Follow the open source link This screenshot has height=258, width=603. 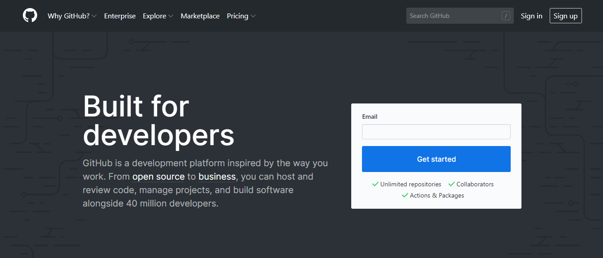[158, 176]
